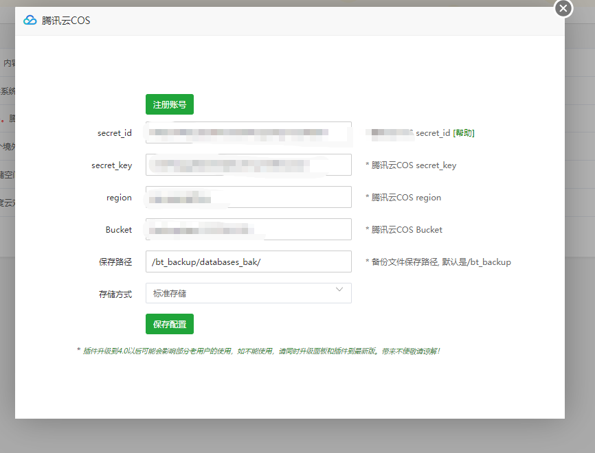Click inside the secret_key input field

point(247,165)
